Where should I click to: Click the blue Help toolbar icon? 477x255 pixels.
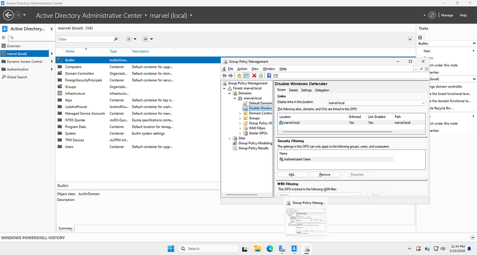point(269,76)
